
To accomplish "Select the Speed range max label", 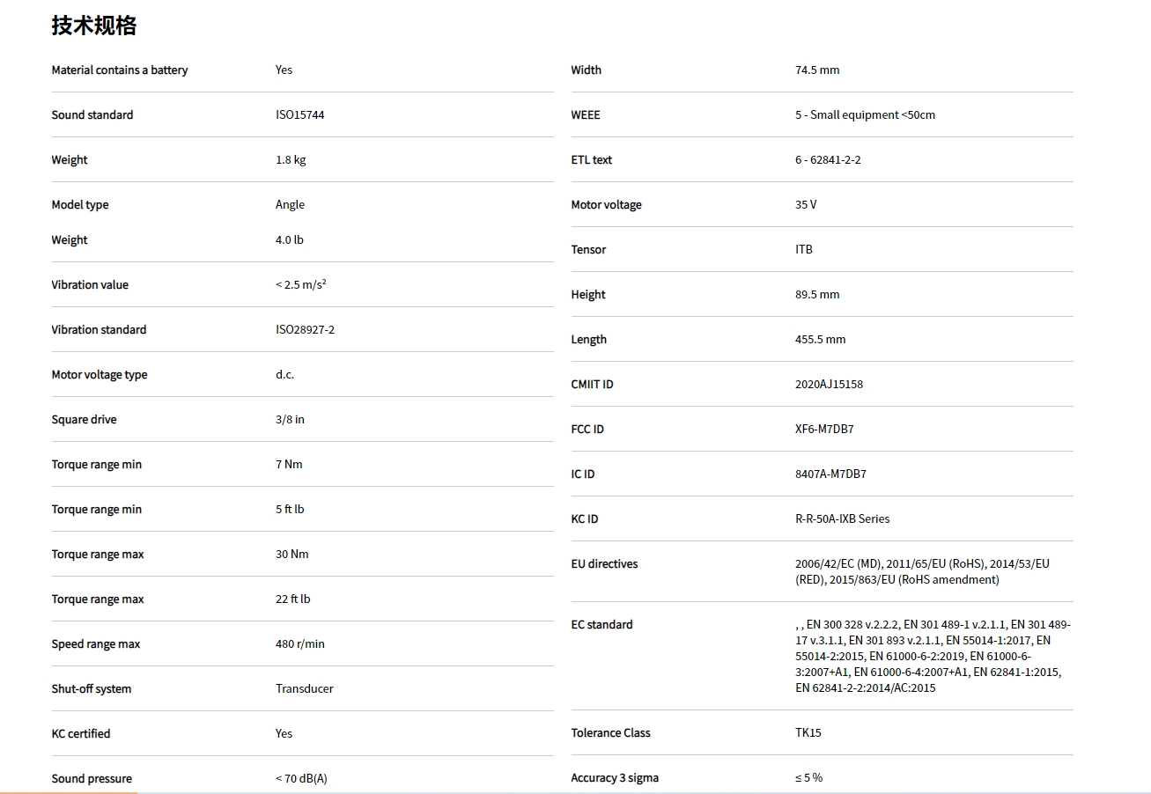I will tap(96, 644).
